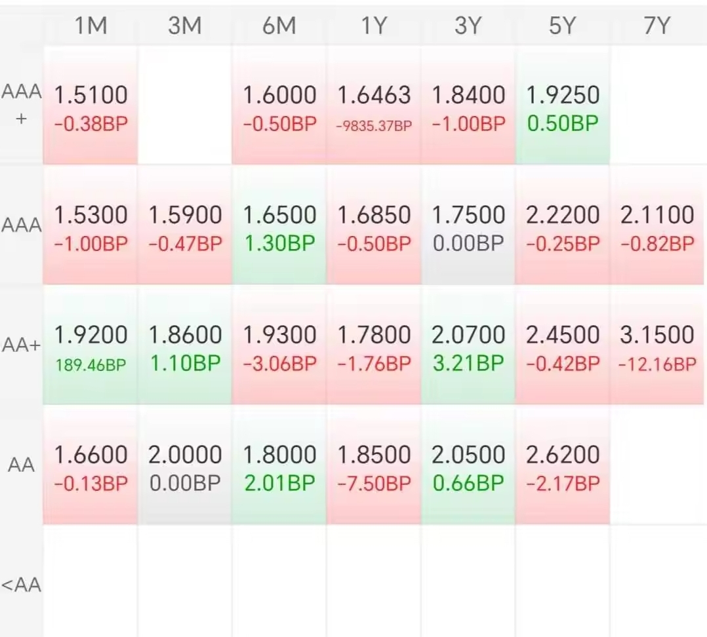Select the 1M column header
Screen dimensions: 707x637
tap(91, 26)
